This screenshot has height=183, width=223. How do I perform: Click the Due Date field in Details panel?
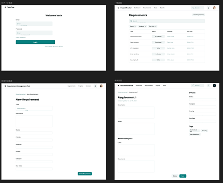pos(202,121)
